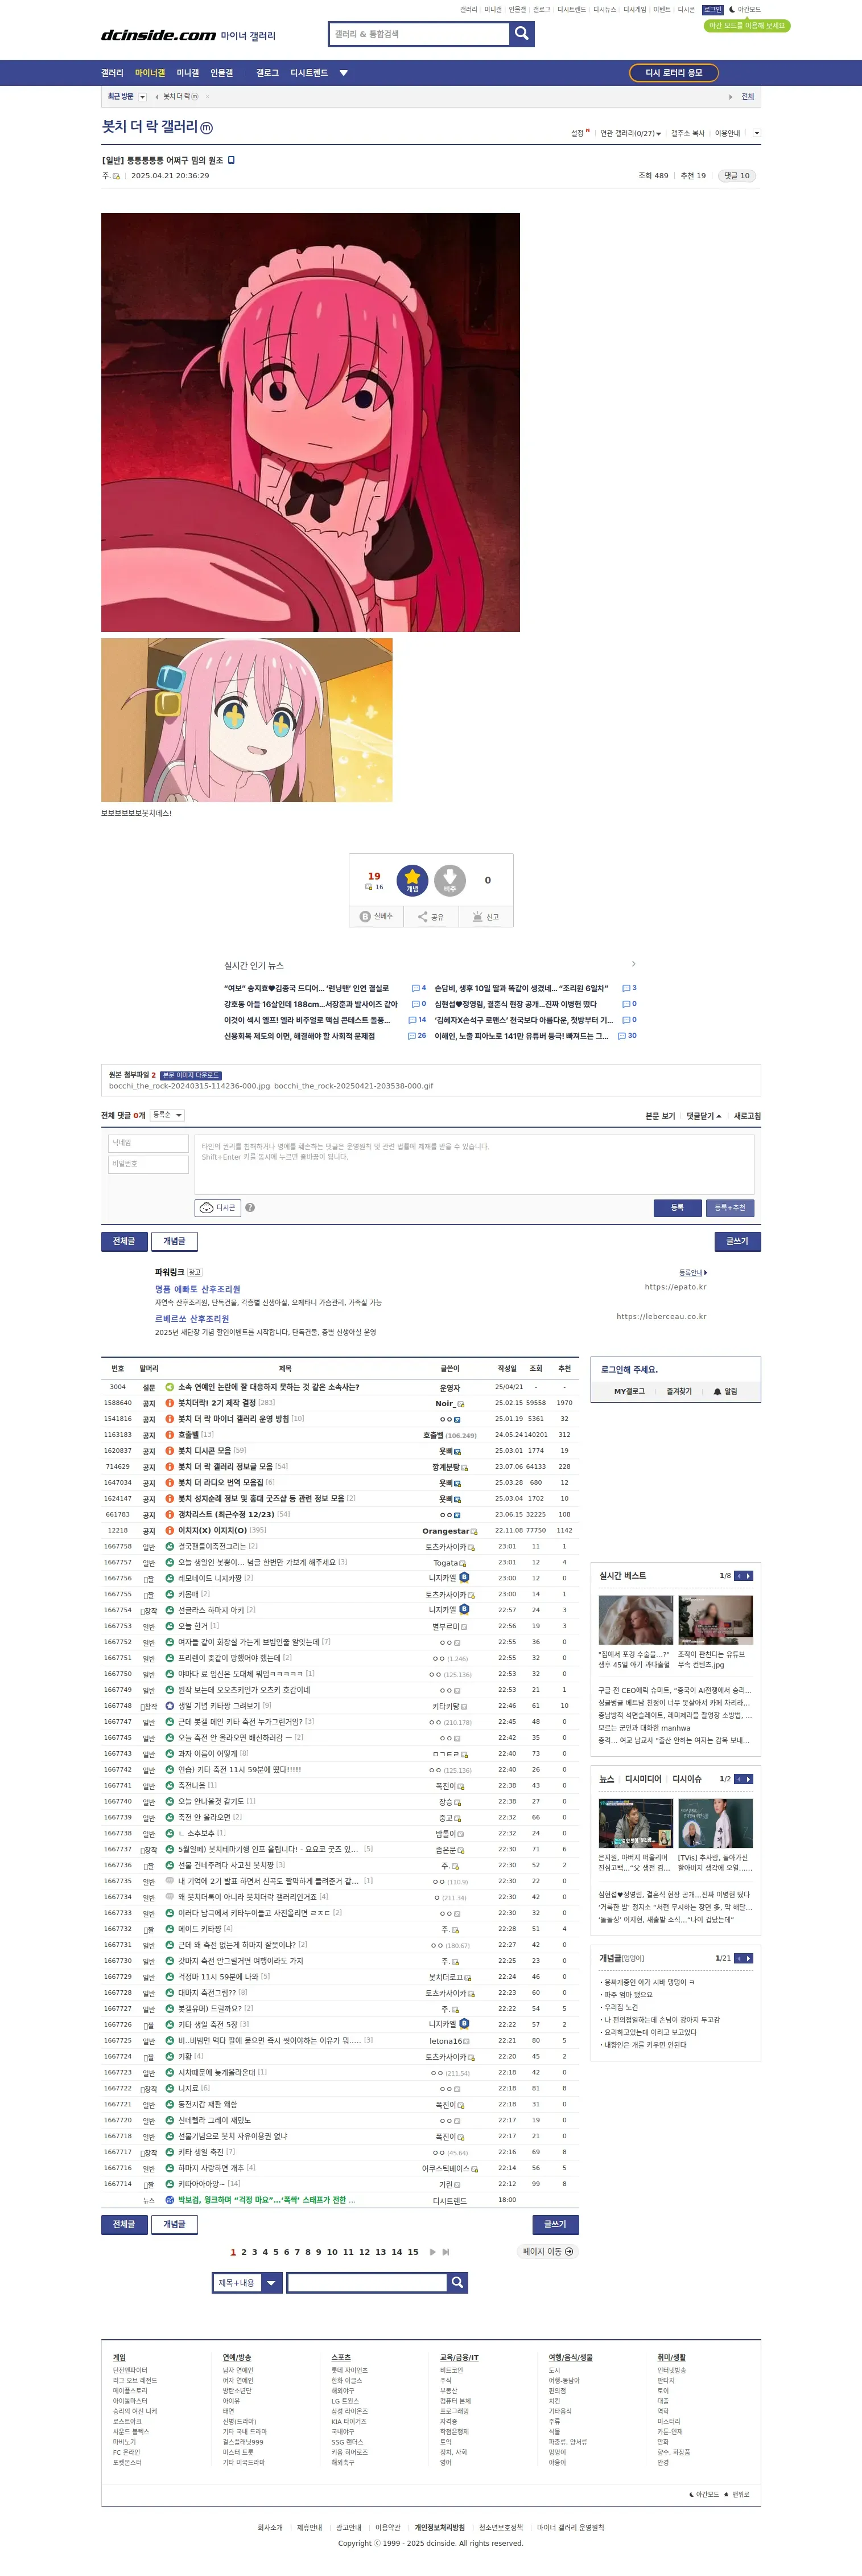This screenshot has height=2576, width=862.
Task: Select 마이너갤 in the navigation bar
Action: point(150,73)
